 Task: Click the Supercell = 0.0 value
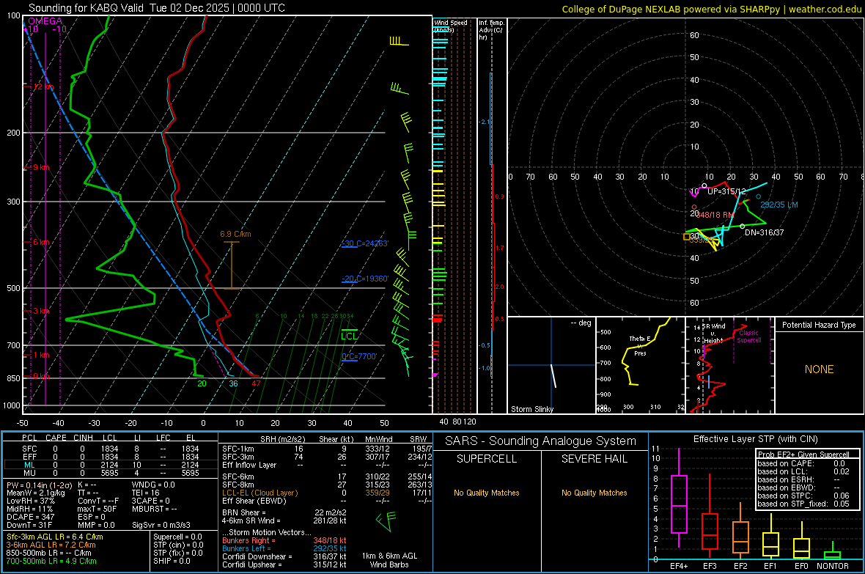pyautogui.click(x=177, y=537)
